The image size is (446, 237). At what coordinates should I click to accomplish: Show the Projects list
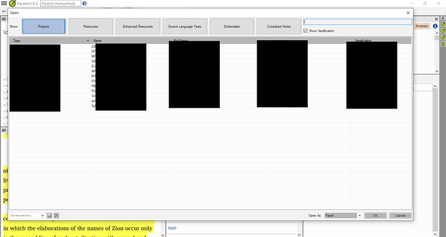click(44, 26)
